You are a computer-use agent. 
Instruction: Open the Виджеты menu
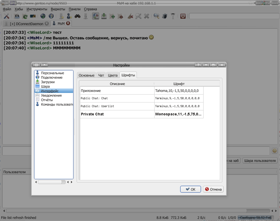[58, 9]
